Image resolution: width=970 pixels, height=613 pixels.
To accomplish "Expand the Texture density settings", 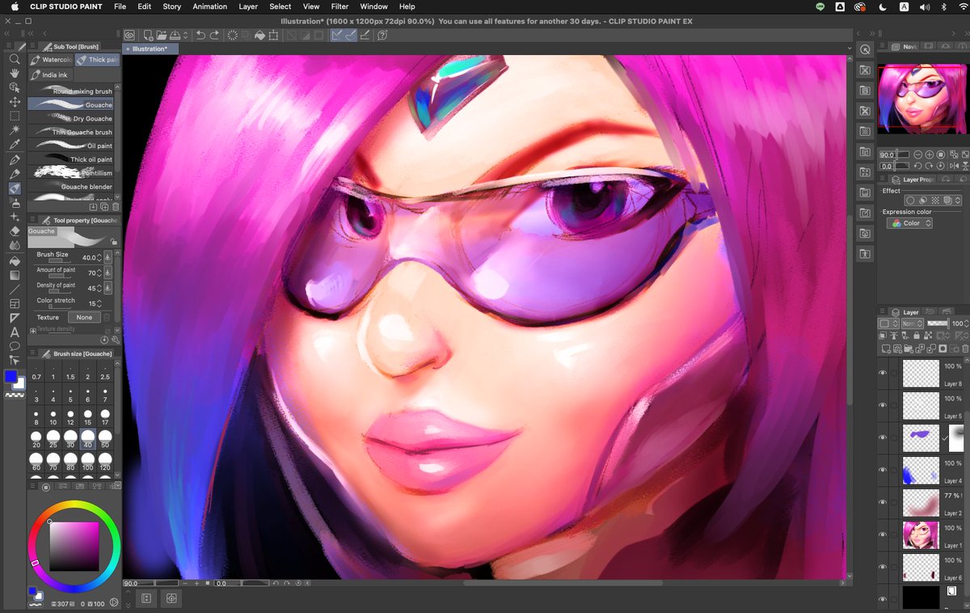I will 33,330.
